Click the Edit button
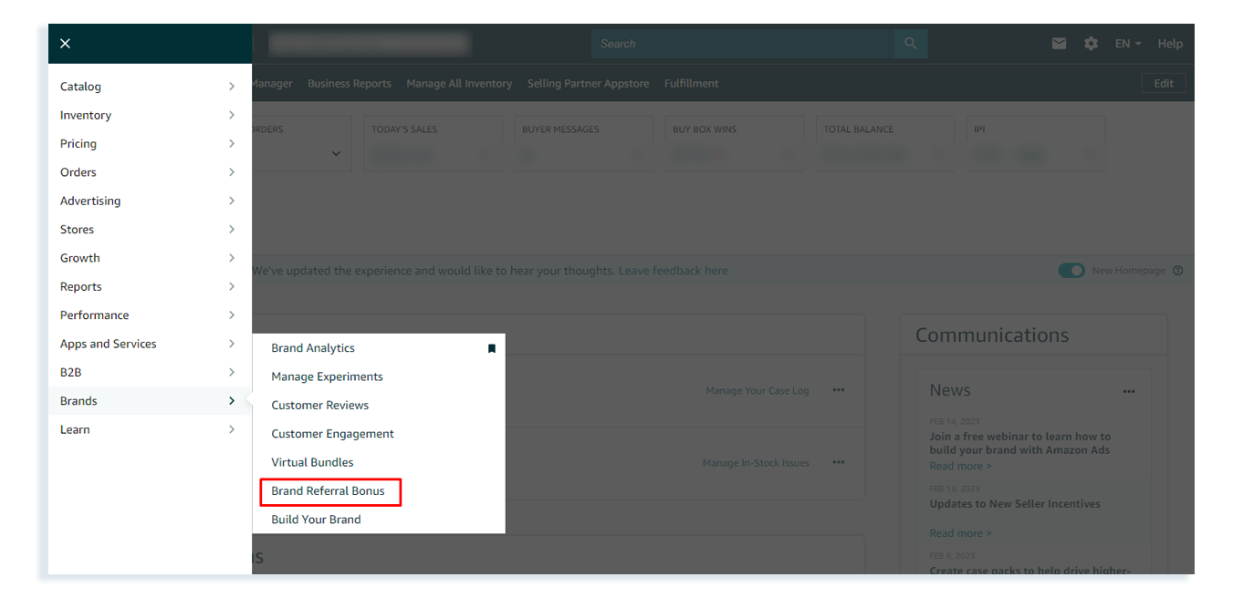1243x598 pixels. tap(1164, 83)
